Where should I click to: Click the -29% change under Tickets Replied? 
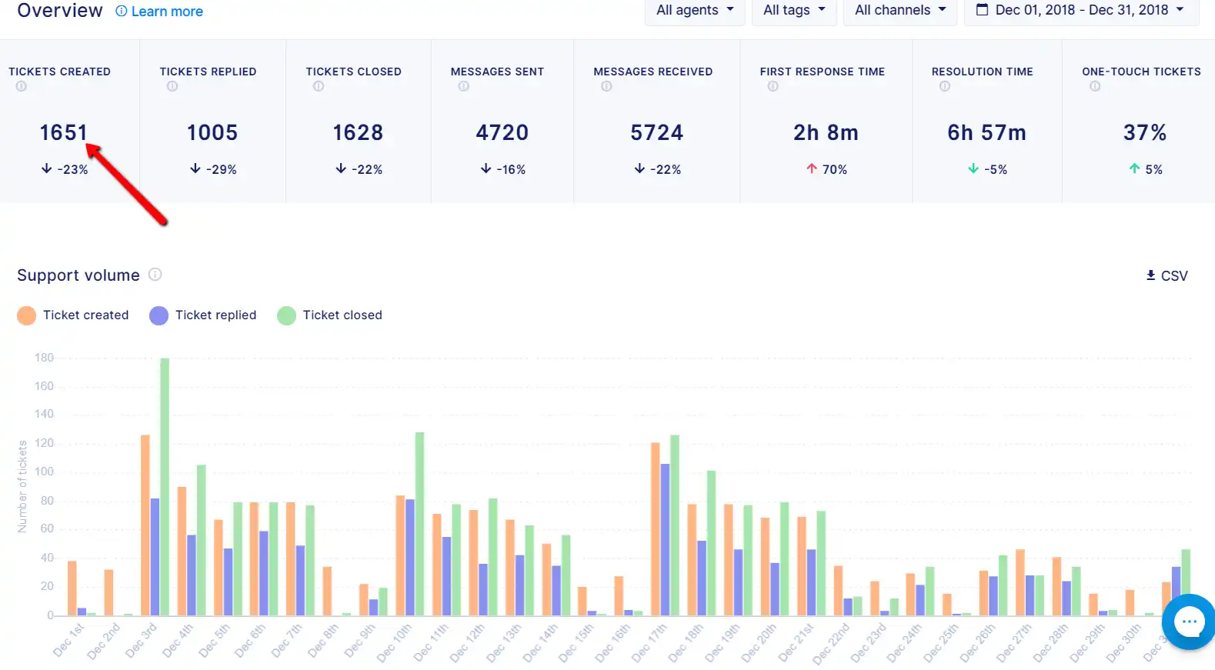click(213, 169)
